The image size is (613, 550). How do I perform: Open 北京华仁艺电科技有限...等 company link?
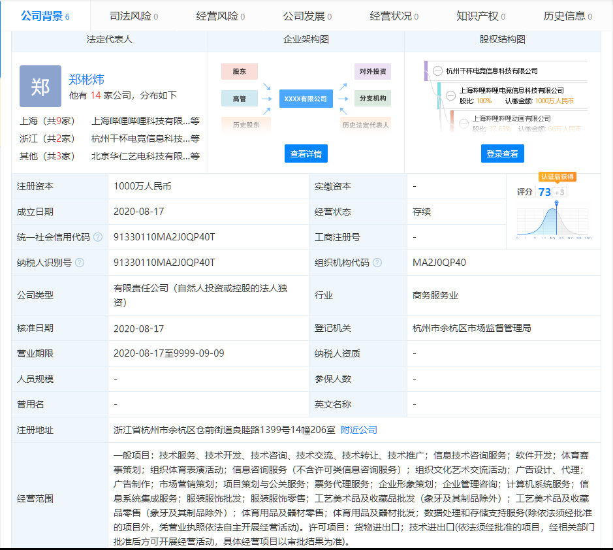(x=146, y=156)
